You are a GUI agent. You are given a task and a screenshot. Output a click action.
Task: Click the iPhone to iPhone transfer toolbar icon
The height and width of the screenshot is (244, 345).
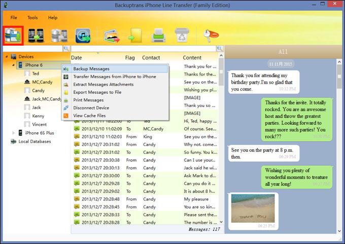36,36
